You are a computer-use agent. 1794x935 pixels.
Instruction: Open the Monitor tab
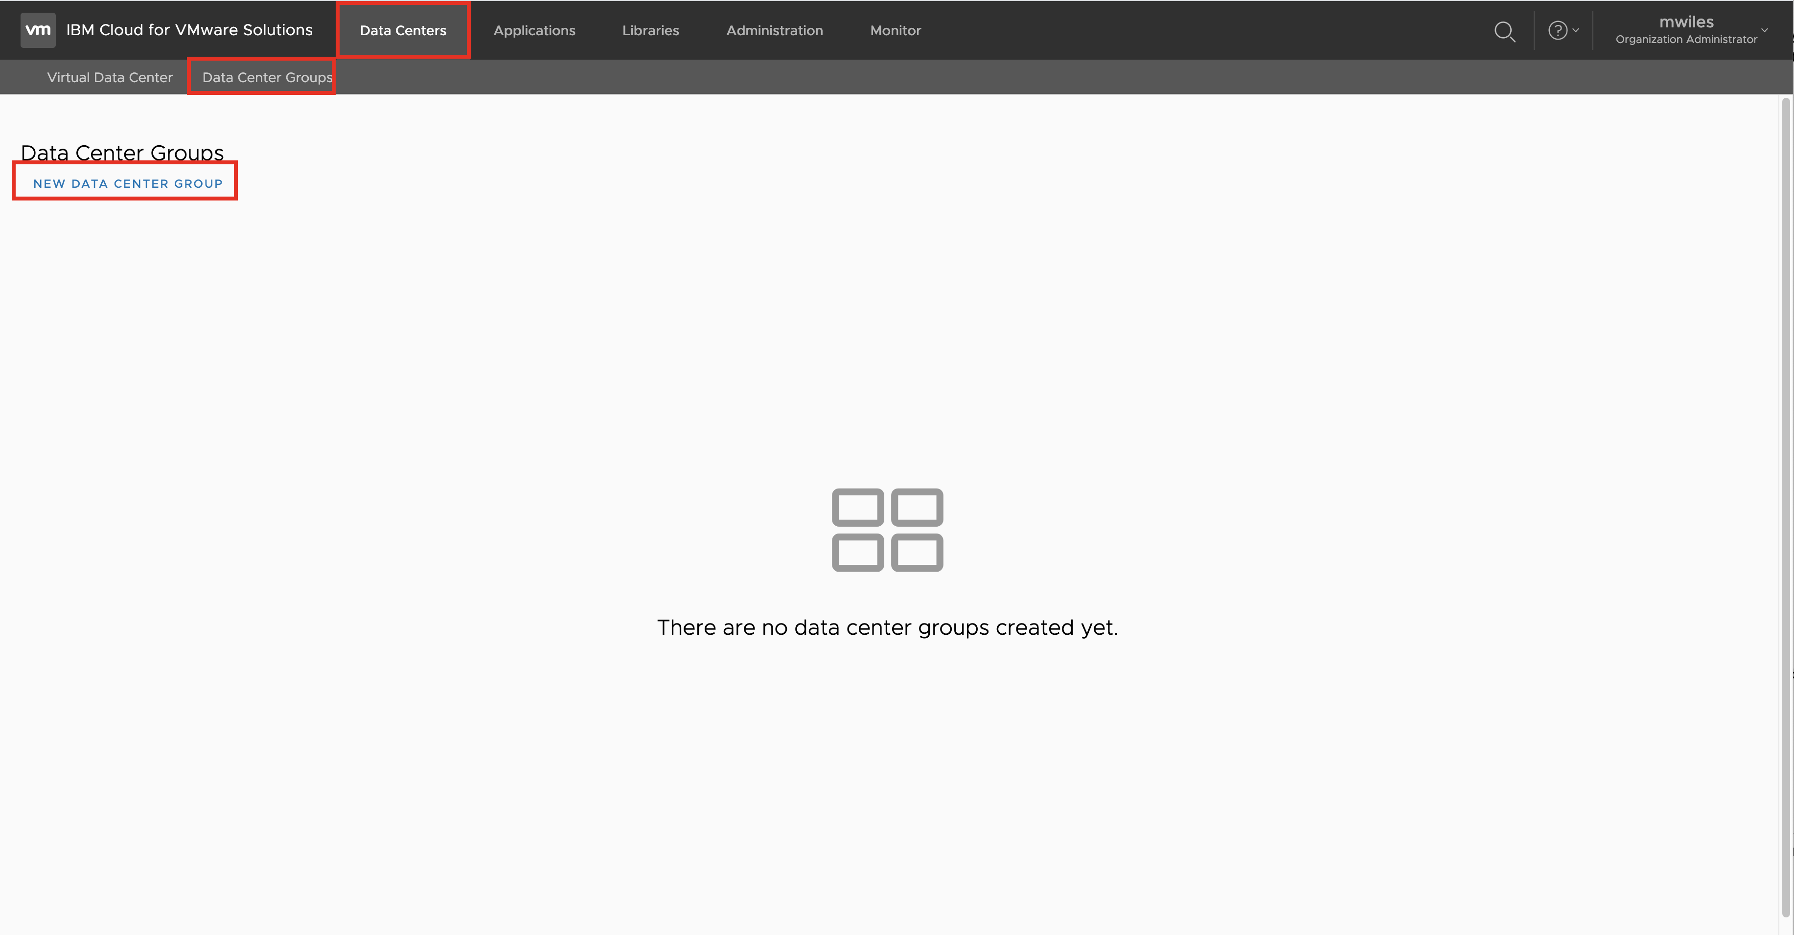895,31
